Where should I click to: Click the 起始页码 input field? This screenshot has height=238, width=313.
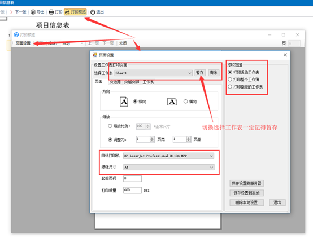pos(132,178)
